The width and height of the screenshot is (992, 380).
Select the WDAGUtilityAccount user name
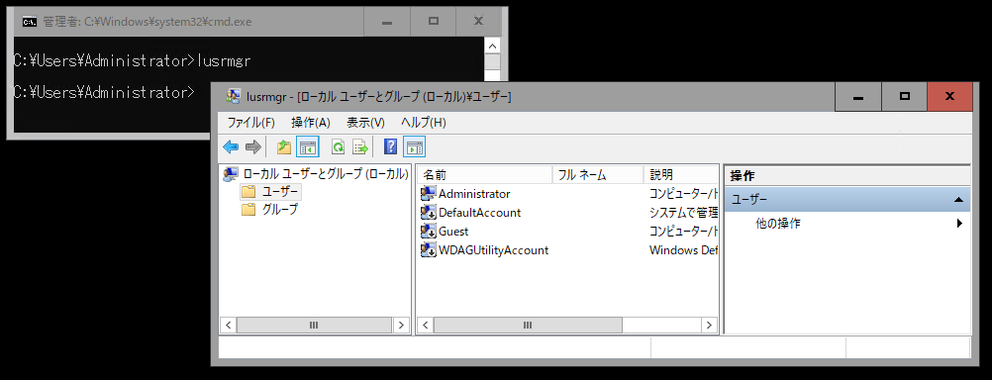pos(493,250)
